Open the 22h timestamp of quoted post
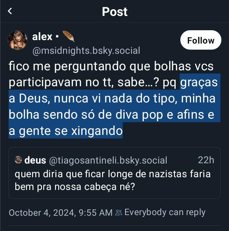 coord(206,160)
